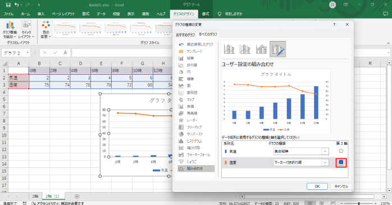The image size is (392, 205).
Task: Toggle secondary axis checkbox for 湿度 series
Action: pos(341,162)
